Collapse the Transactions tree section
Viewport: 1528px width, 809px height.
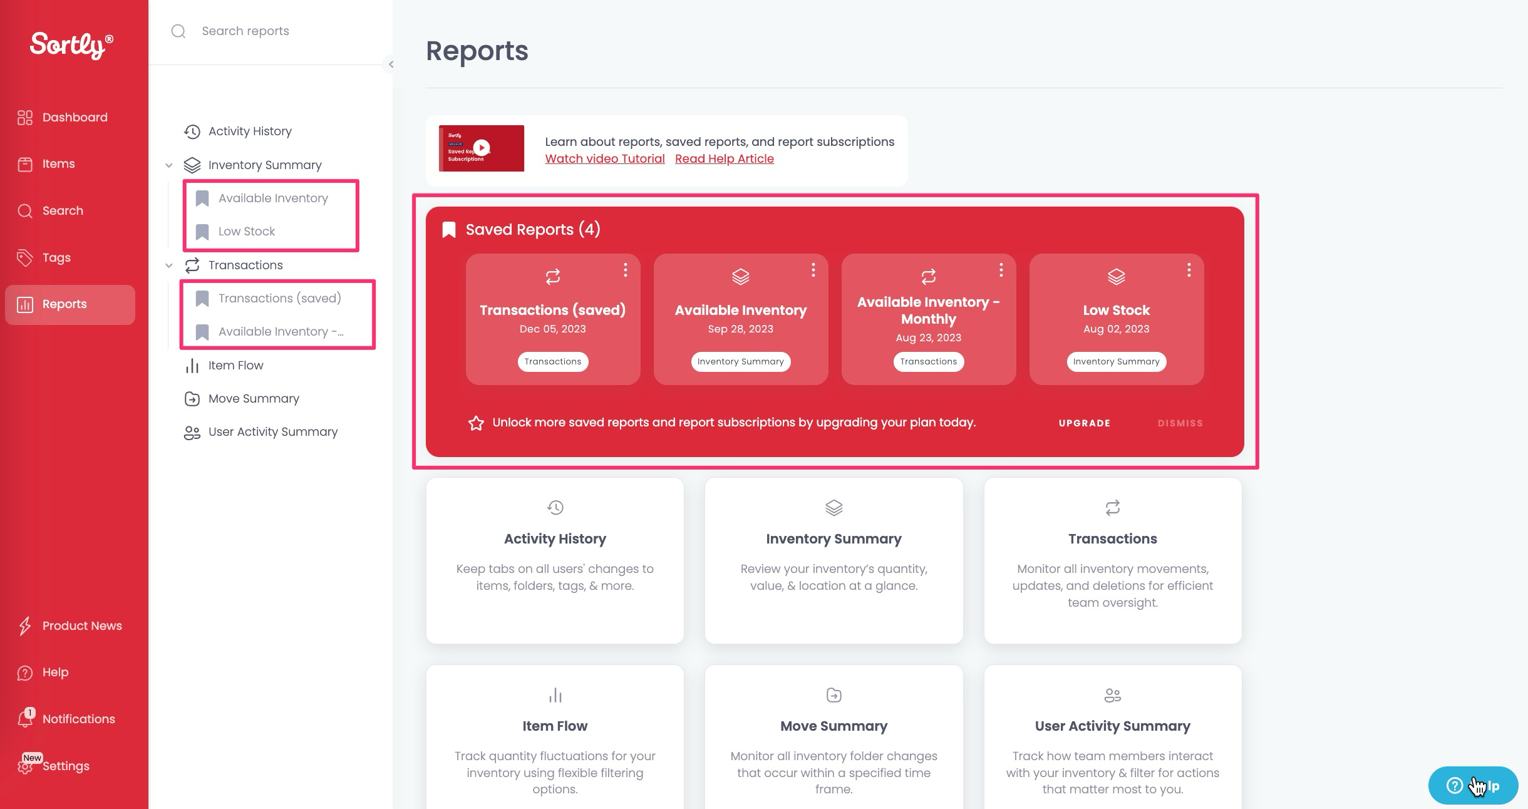point(169,265)
